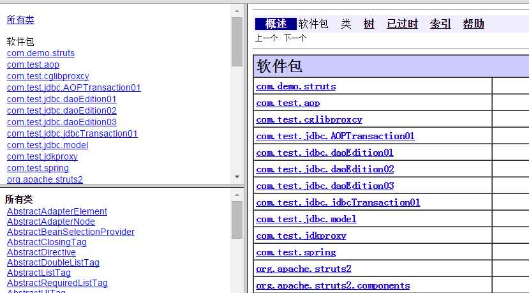529x293 pixels.
Task: Select com.test.jdbc.daoEdition02 in the left frame
Action: (x=62, y=110)
